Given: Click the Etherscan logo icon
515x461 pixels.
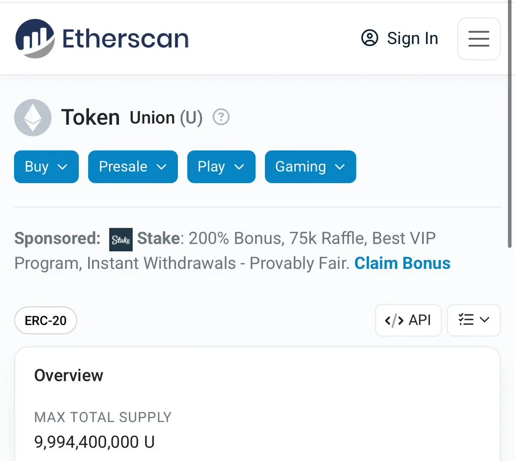Looking at the screenshot, I should coord(35,38).
